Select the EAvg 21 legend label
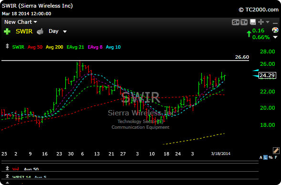Screen dimensions: 281x185 pos(75,47)
